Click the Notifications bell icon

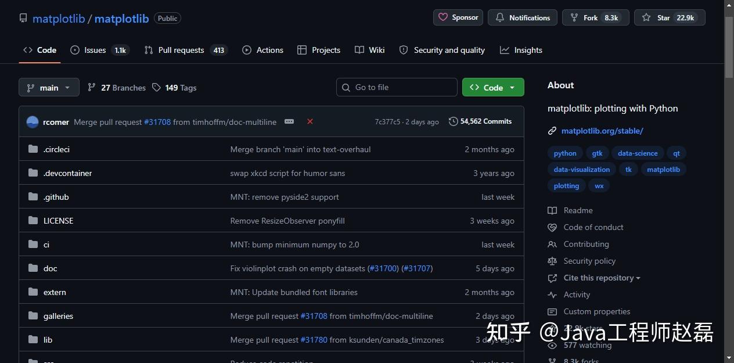click(499, 18)
